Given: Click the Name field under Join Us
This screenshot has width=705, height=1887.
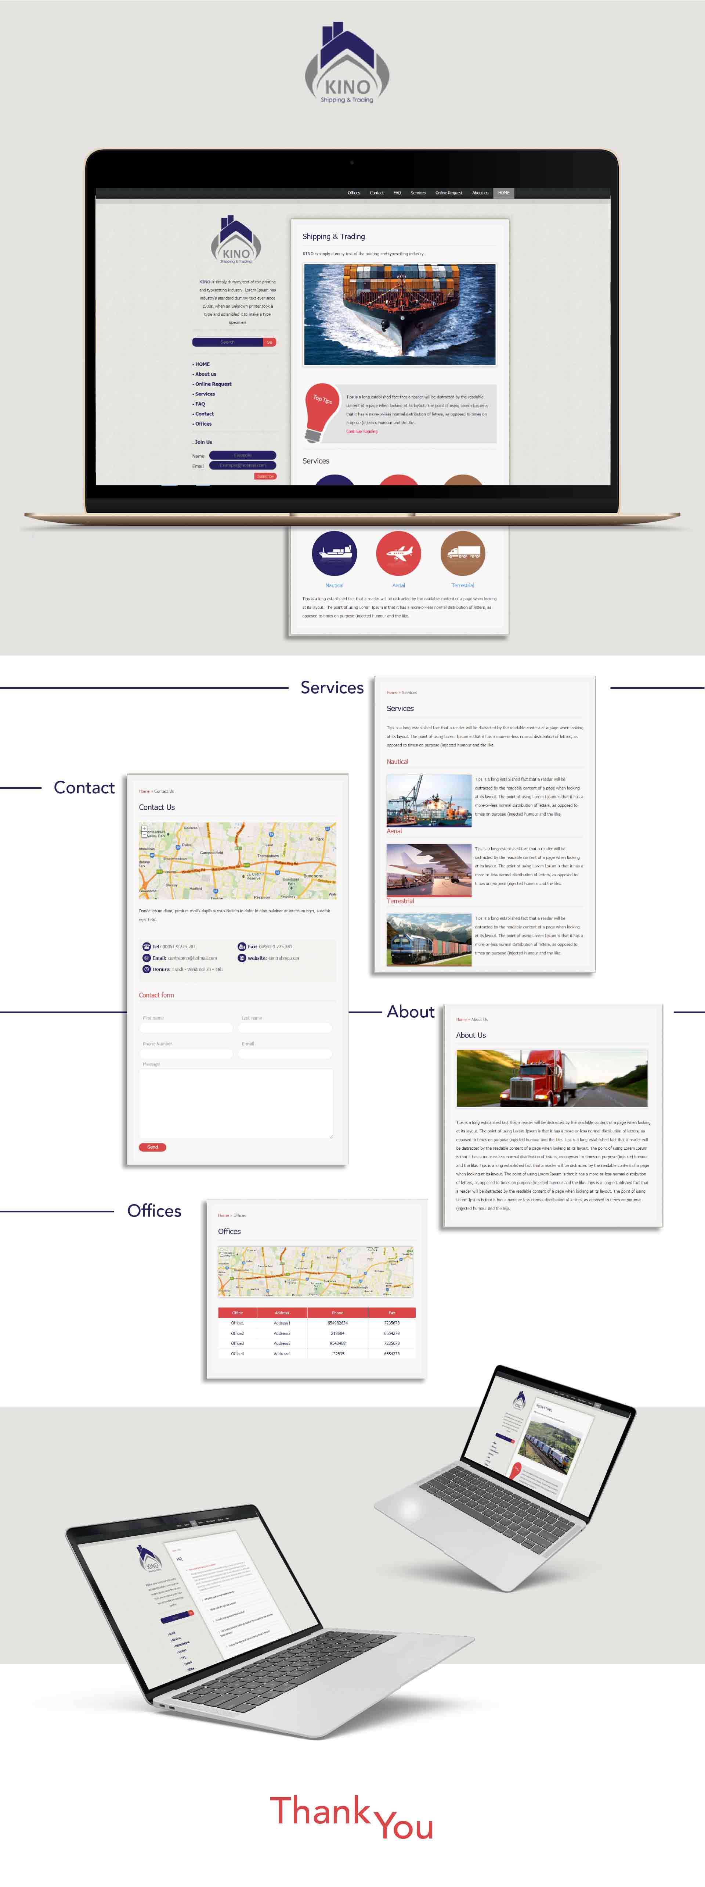Looking at the screenshot, I should [242, 455].
